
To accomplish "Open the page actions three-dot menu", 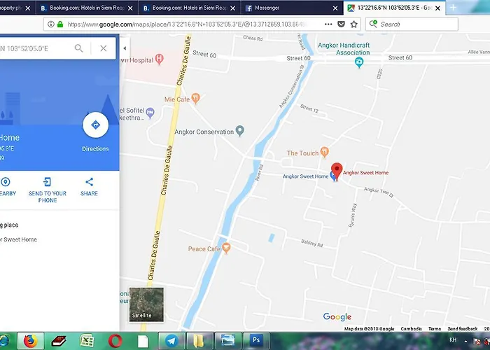I will point(328,24).
